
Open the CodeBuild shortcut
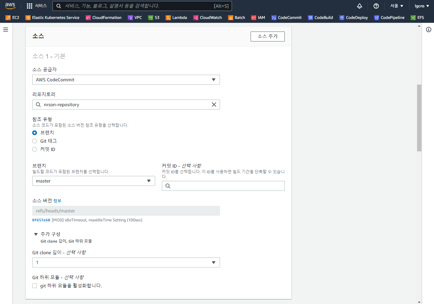320,18
